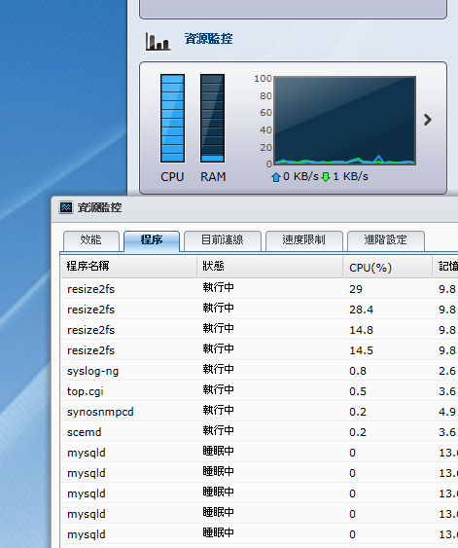The width and height of the screenshot is (458, 548).
Task: Select the resize2fs row with CPU 14.5
Action: coord(259,349)
